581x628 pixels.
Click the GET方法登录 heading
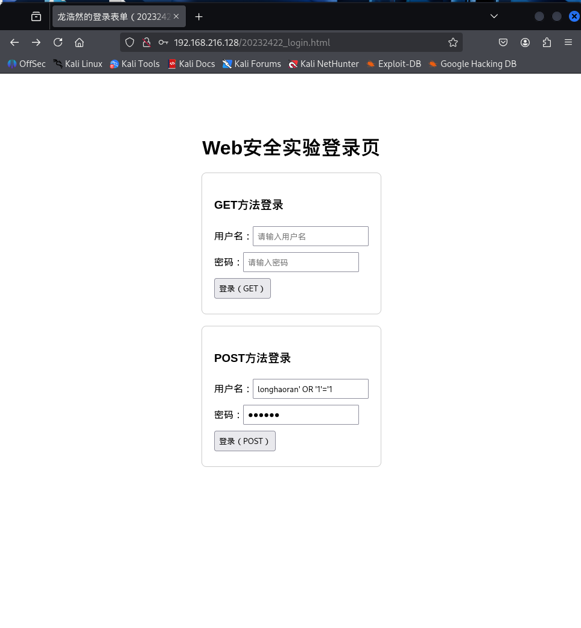click(x=249, y=205)
